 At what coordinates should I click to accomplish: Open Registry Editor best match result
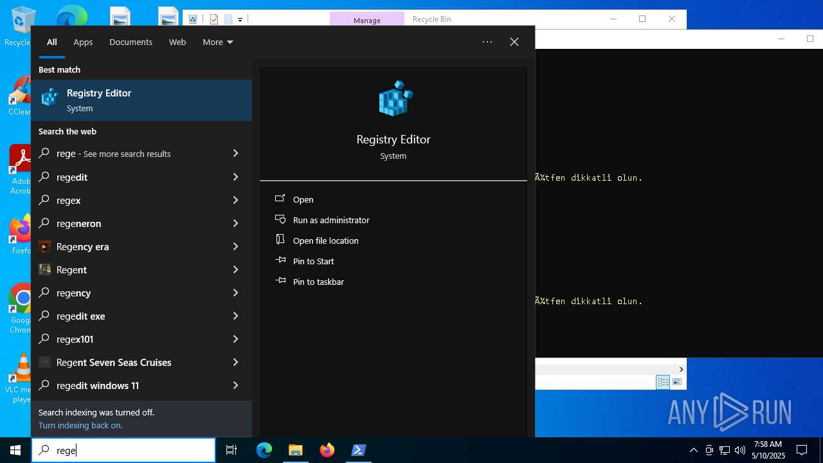[141, 100]
